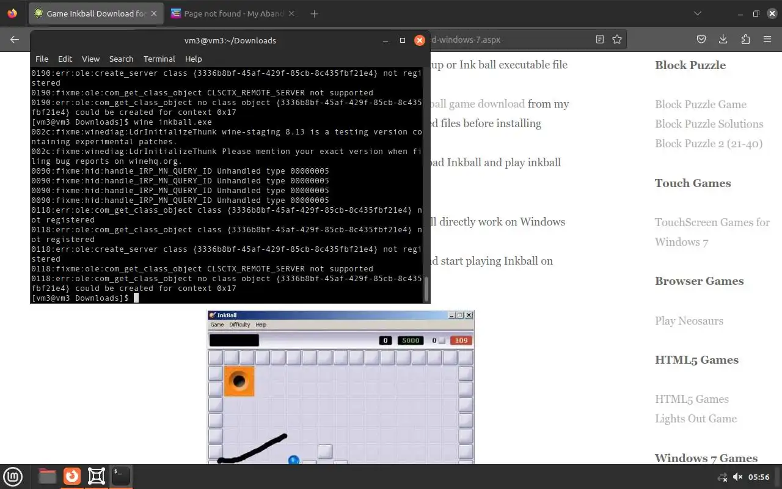Click Firefox icon in the taskbar
The width and height of the screenshot is (782, 489).
tap(72, 476)
